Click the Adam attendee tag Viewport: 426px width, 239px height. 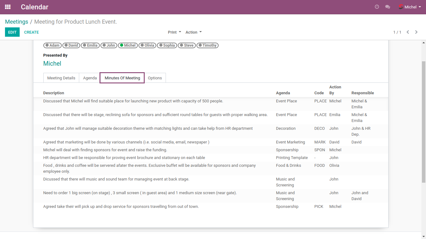(x=52, y=45)
